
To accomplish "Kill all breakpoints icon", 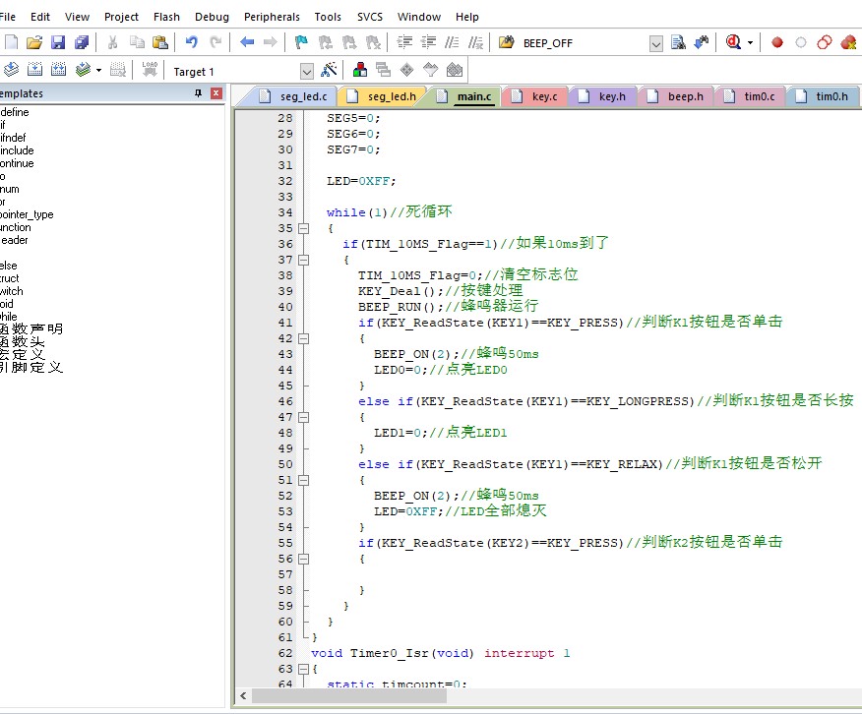I will coord(847,42).
